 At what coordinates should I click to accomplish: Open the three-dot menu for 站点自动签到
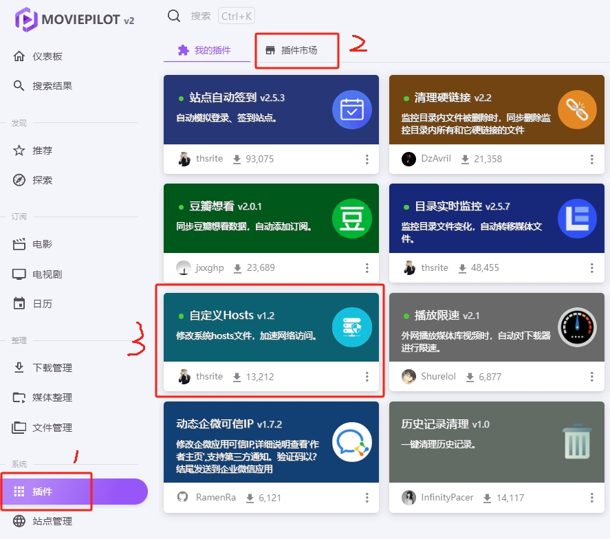coord(367,159)
